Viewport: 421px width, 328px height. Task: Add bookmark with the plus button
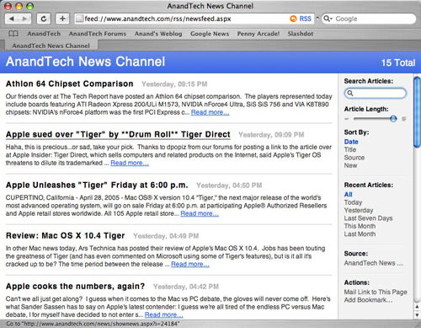62,19
